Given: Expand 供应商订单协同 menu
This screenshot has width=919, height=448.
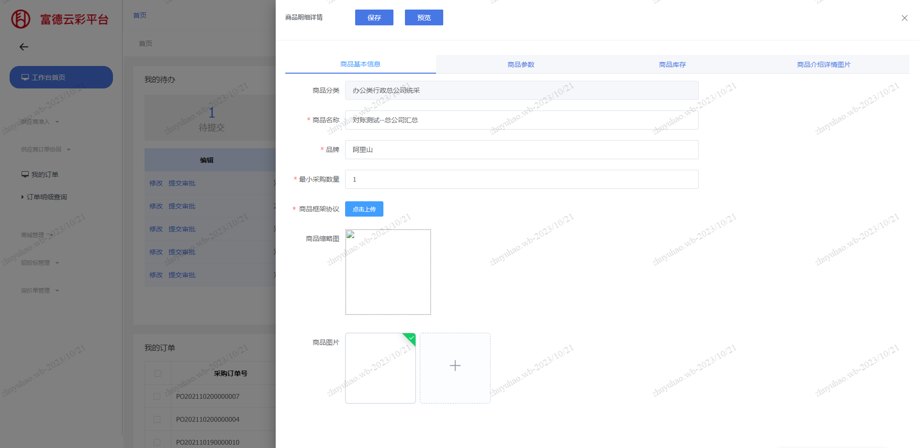Looking at the screenshot, I should 46,150.
